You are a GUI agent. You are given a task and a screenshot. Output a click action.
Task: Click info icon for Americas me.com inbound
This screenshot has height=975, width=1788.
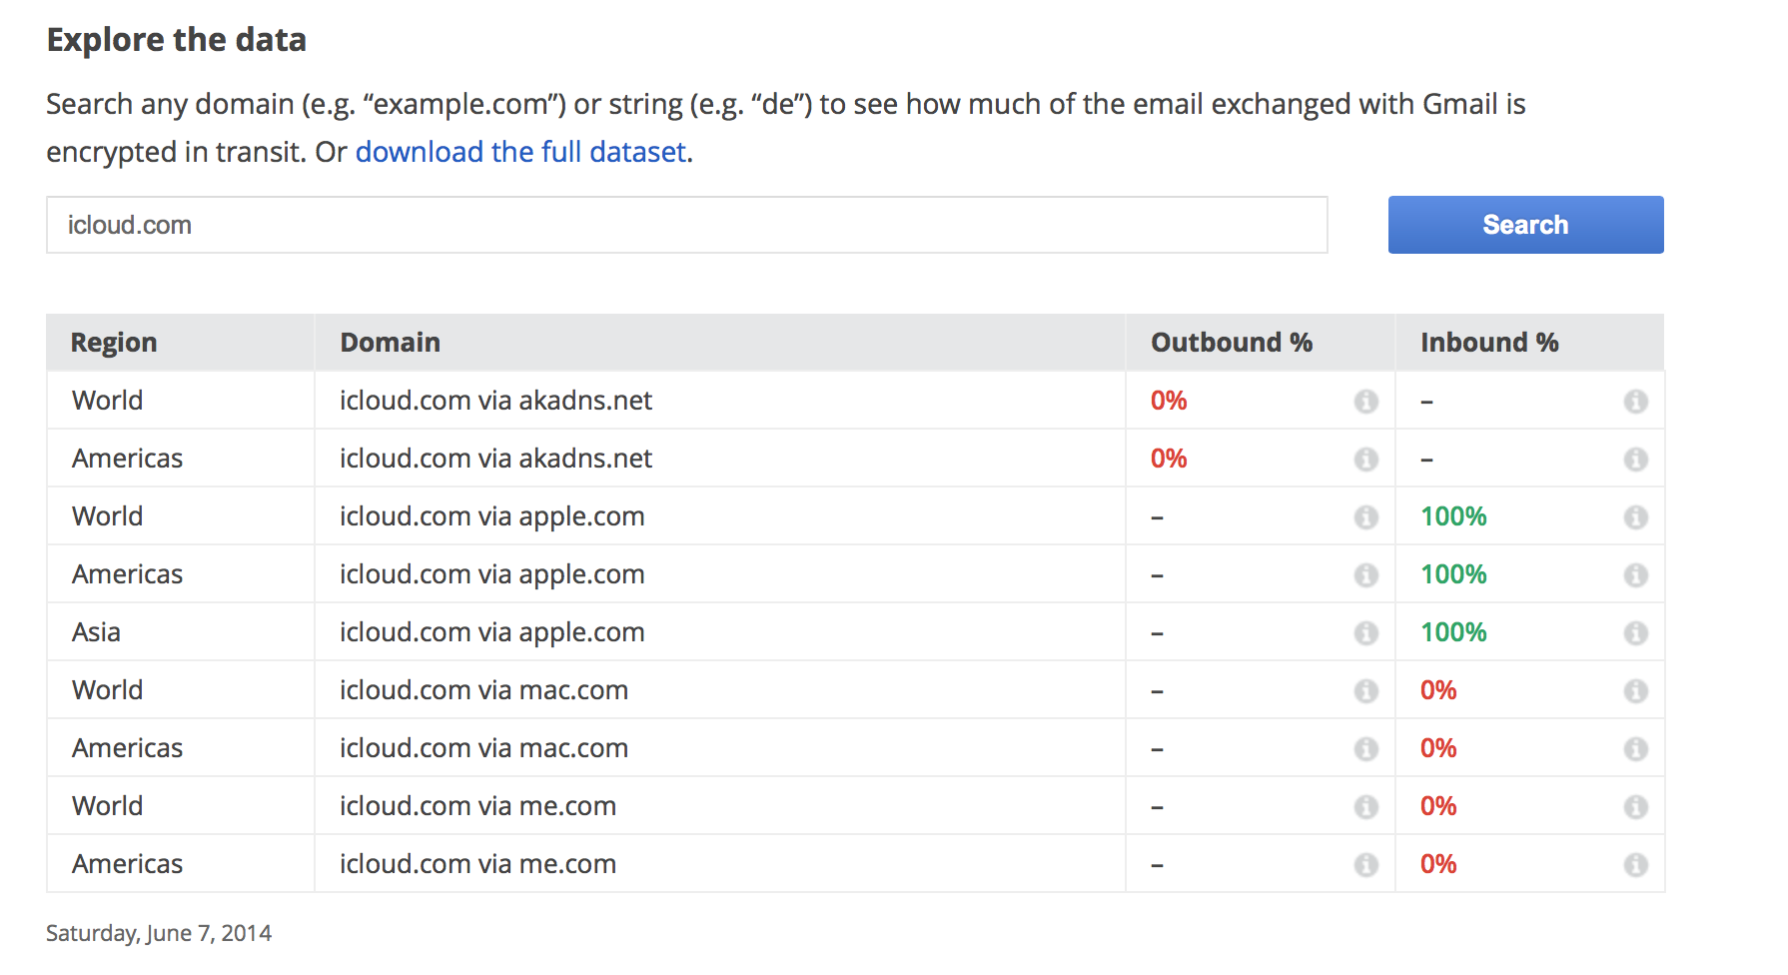[x=1635, y=865]
